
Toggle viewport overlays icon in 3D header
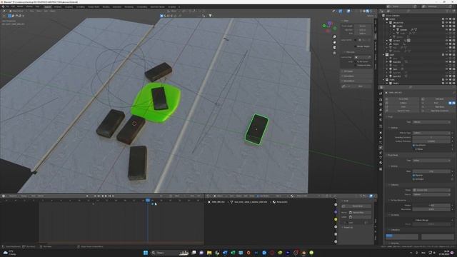(348, 11)
